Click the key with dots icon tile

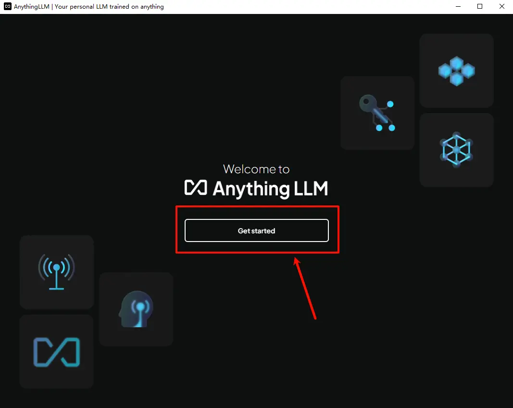[x=377, y=113]
